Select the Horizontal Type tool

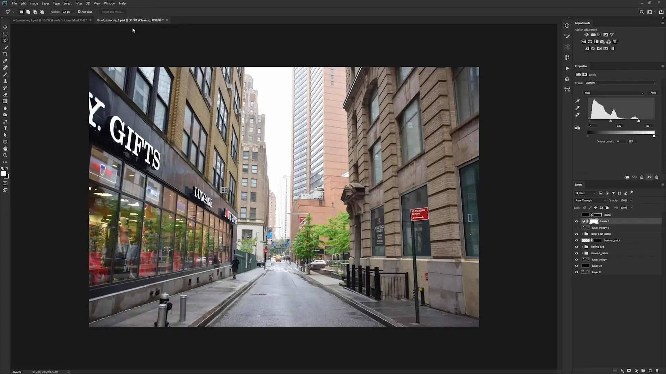pos(5,128)
